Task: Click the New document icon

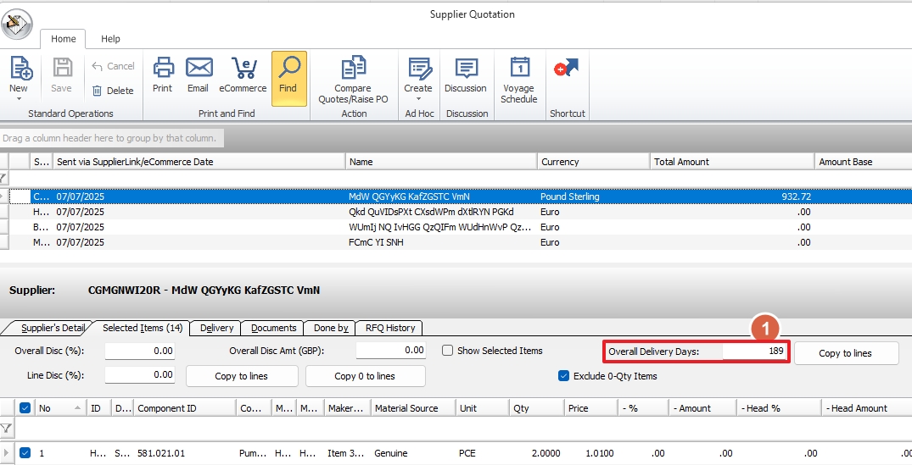Action: tap(21, 68)
